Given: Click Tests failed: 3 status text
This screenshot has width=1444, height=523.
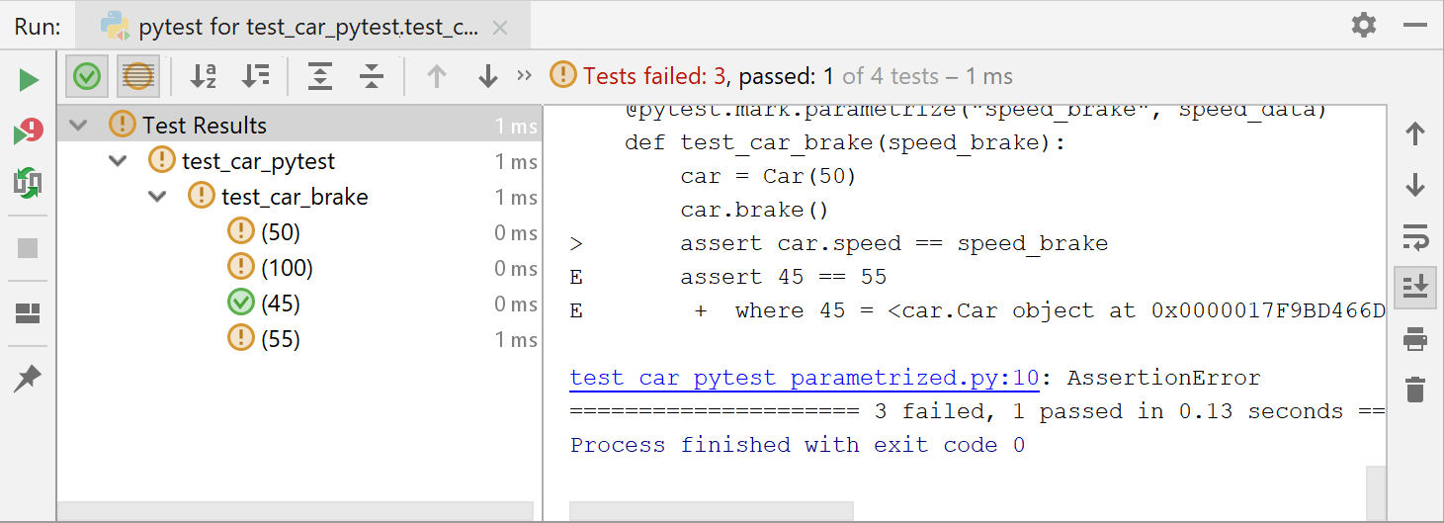Looking at the screenshot, I should pos(654,76).
